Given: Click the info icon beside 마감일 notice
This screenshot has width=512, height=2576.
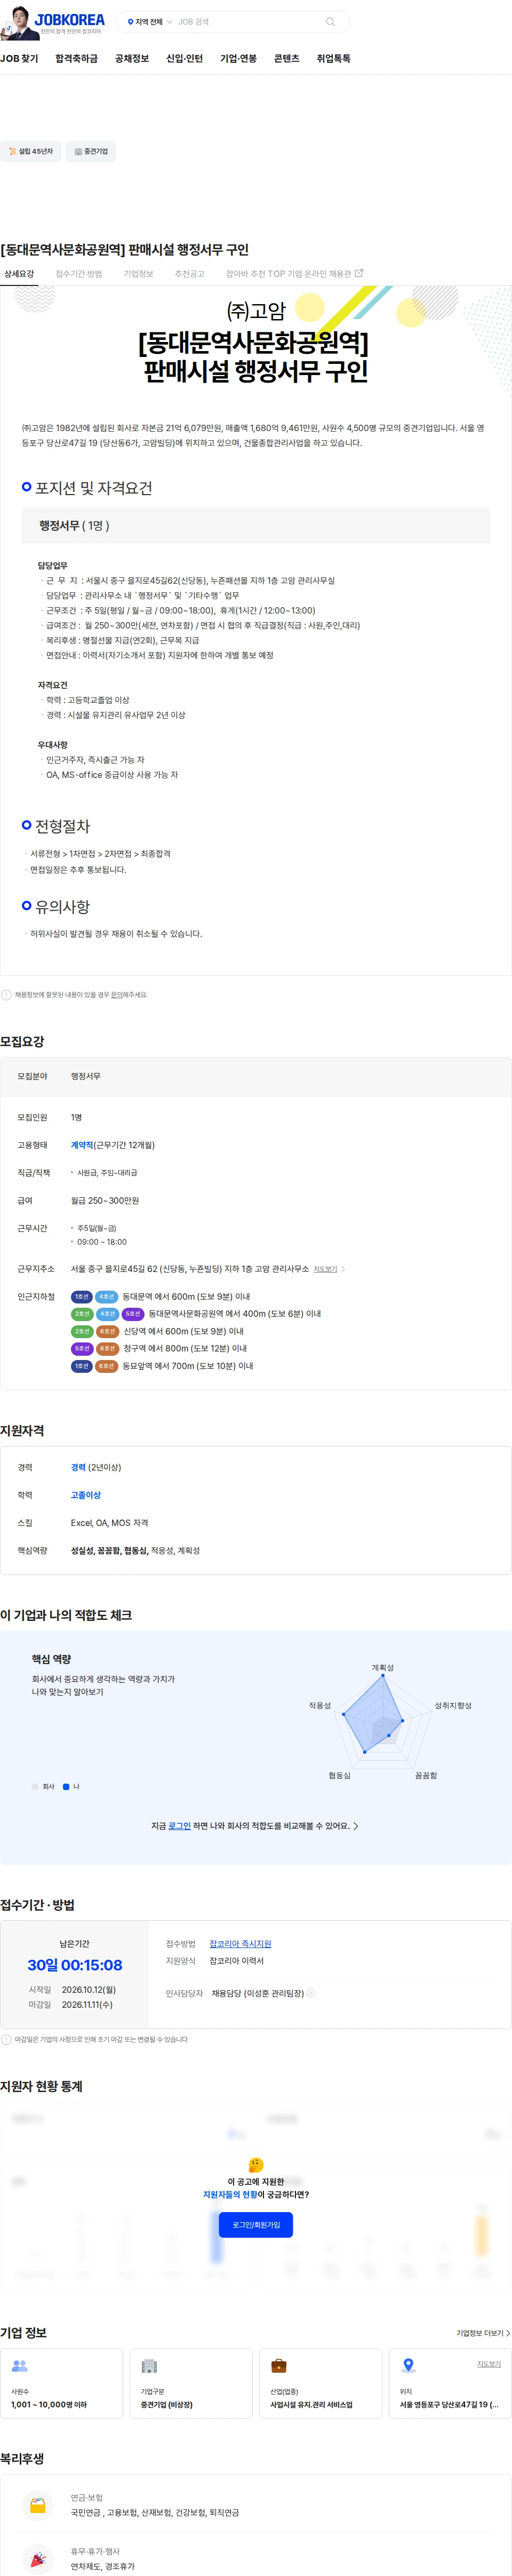Looking at the screenshot, I should (x=6, y=2040).
